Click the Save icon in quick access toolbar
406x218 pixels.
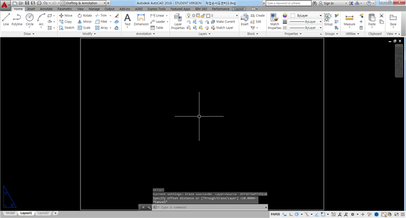tap(27, 3)
